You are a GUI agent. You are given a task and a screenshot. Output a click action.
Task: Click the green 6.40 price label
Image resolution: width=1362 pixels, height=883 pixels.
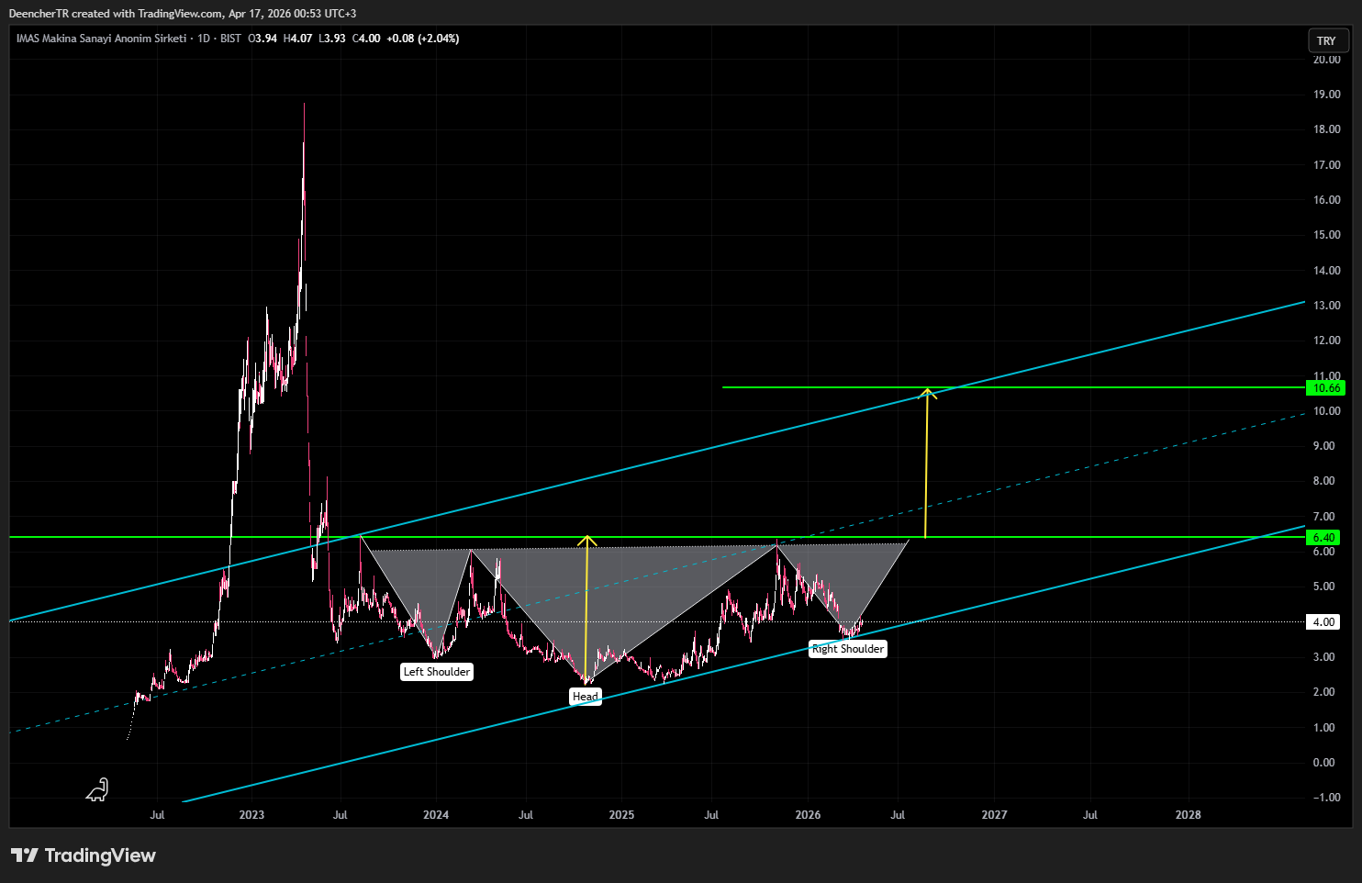click(x=1324, y=538)
